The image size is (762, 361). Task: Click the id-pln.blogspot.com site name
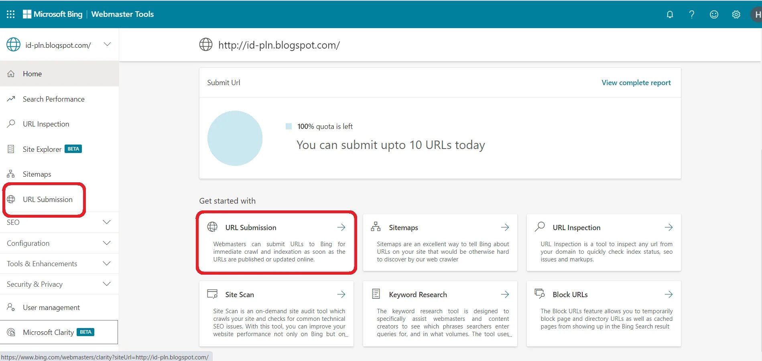point(58,45)
